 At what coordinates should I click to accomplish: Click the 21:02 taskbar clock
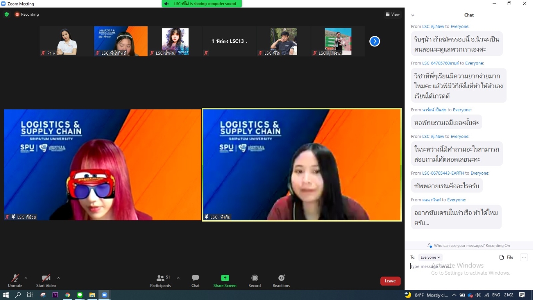[x=508, y=295]
